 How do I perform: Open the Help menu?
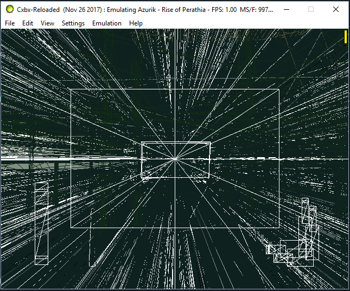[136, 23]
